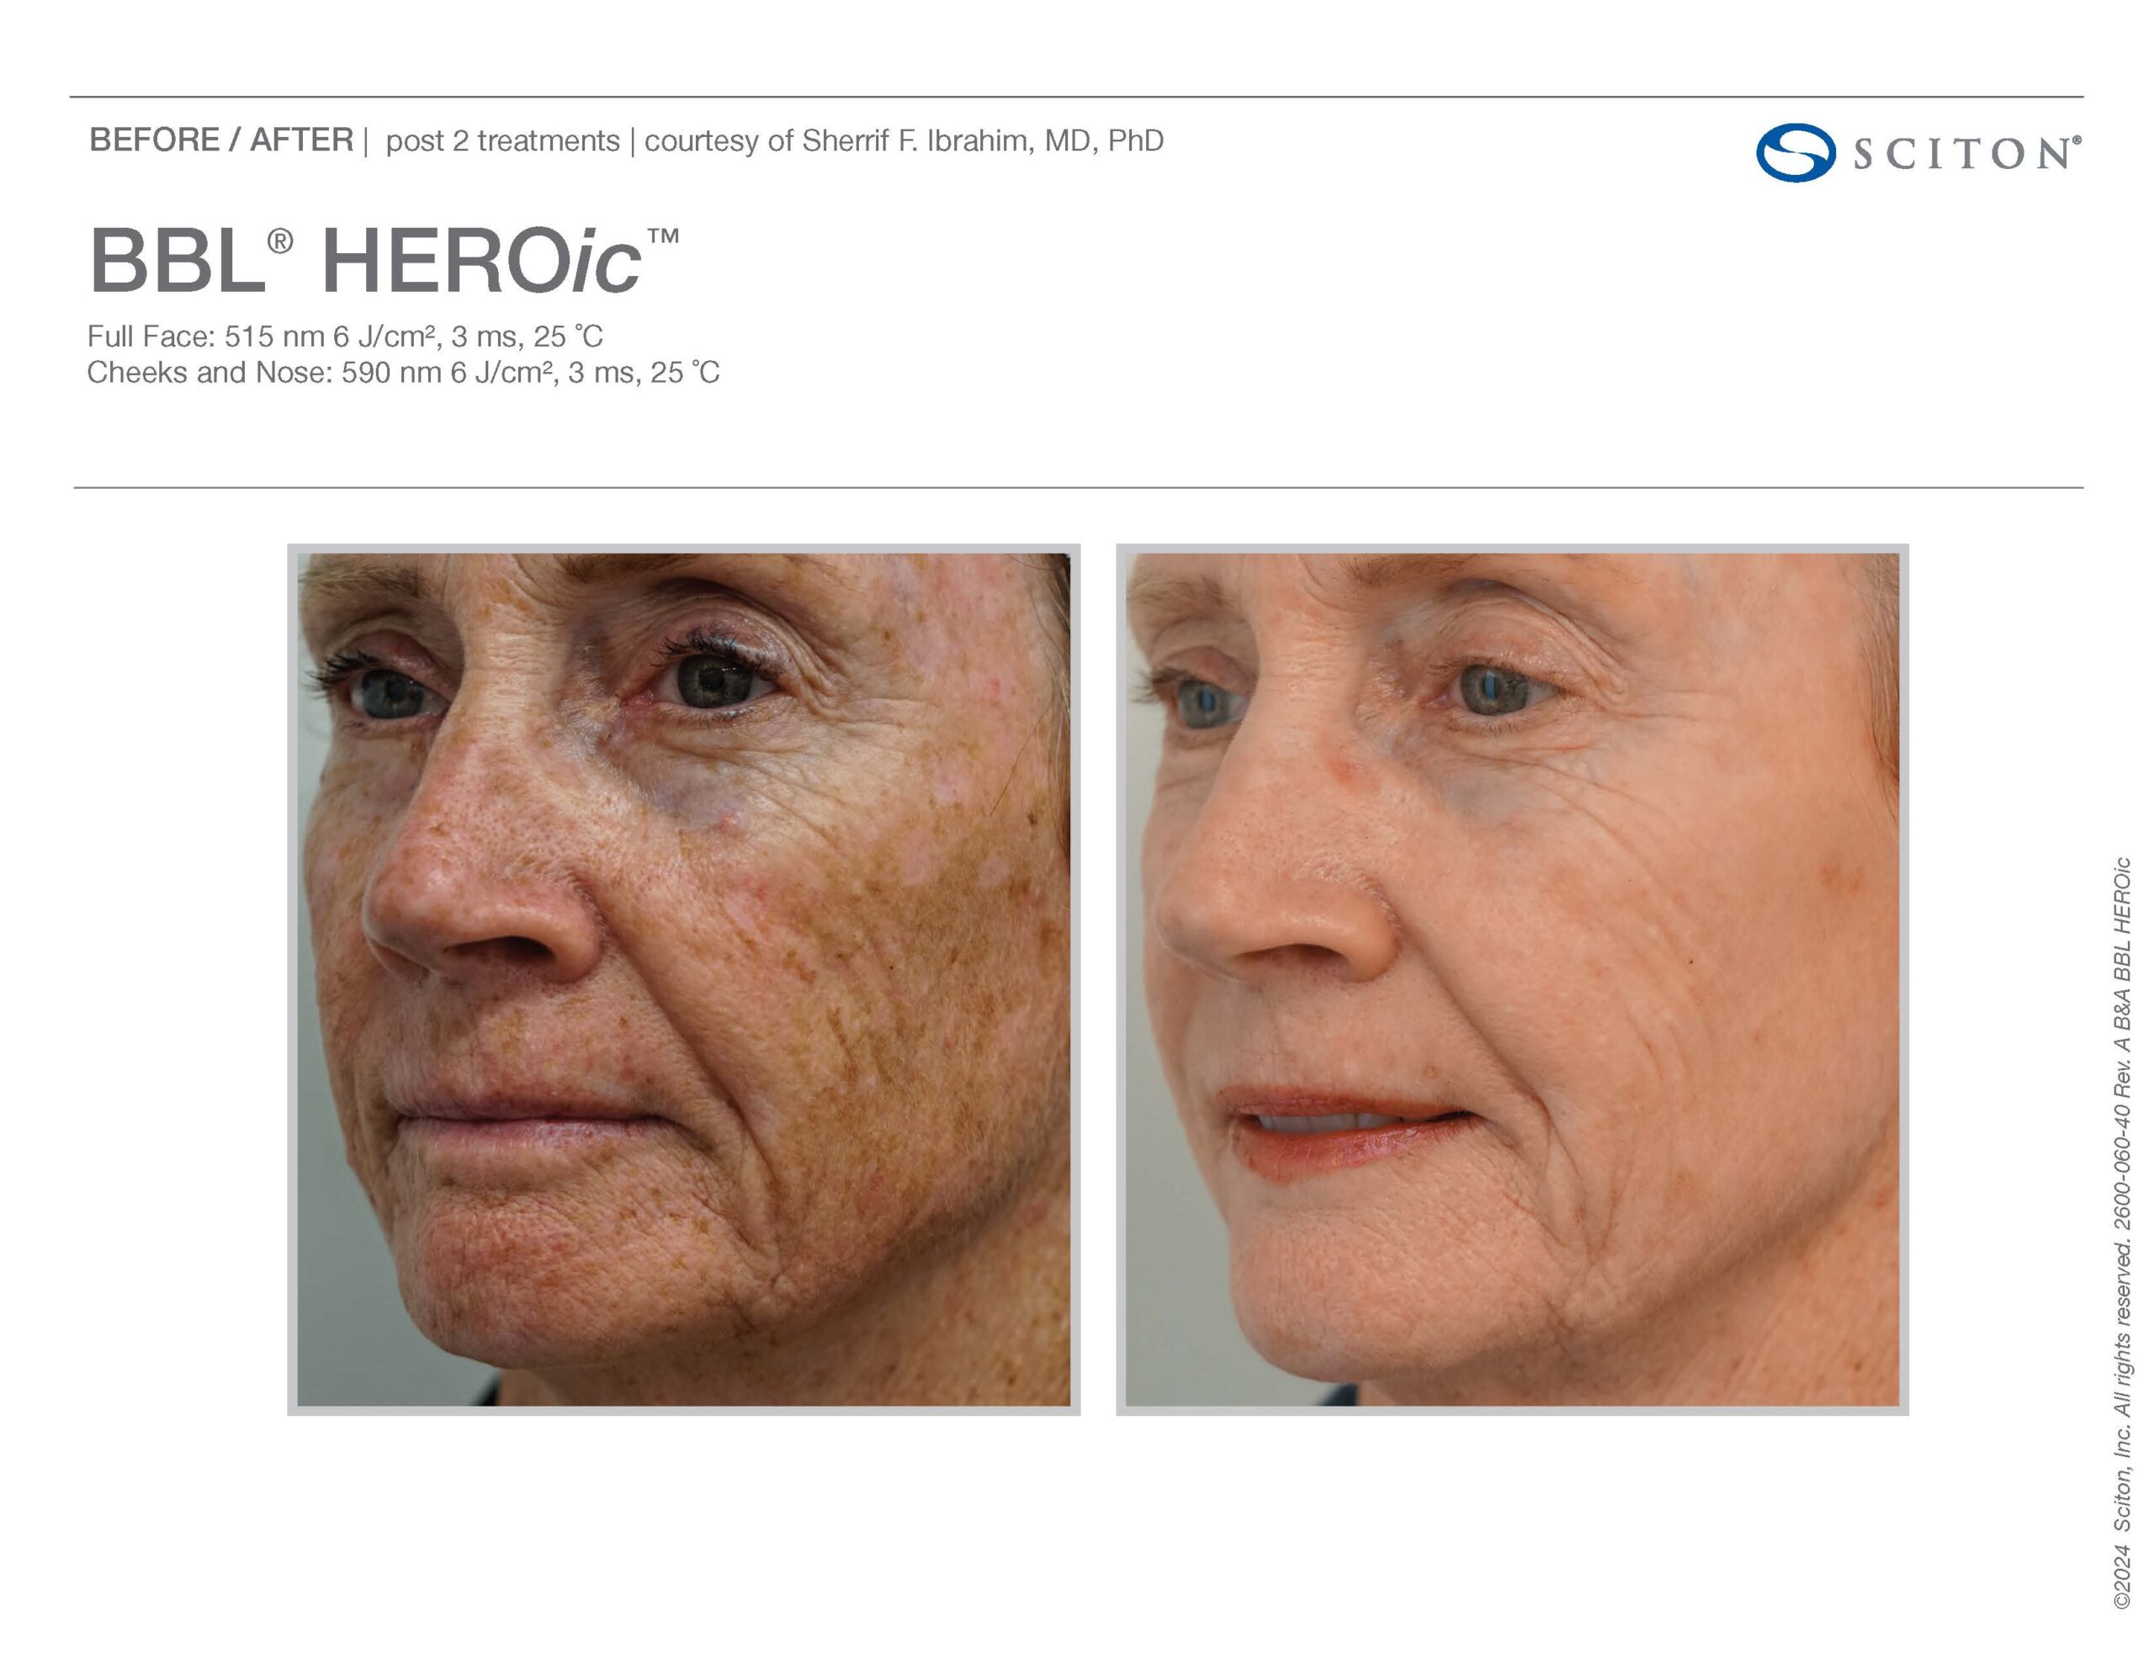Click the Cheeks and Nose 590 nm line
This screenshot has height=1664, width=2154.
click(x=402, y=372)
